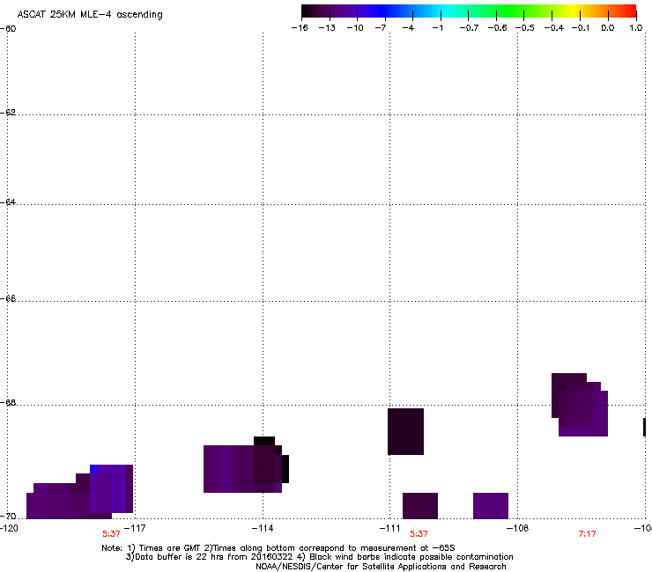Click the '-70' latitude axis label

[8, 516]
